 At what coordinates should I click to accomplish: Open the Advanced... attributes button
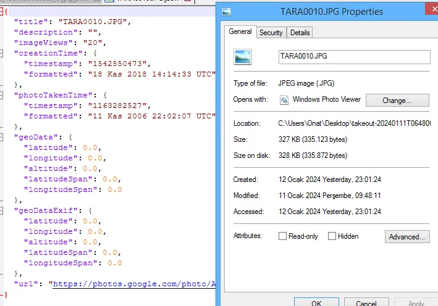point(407,236)
